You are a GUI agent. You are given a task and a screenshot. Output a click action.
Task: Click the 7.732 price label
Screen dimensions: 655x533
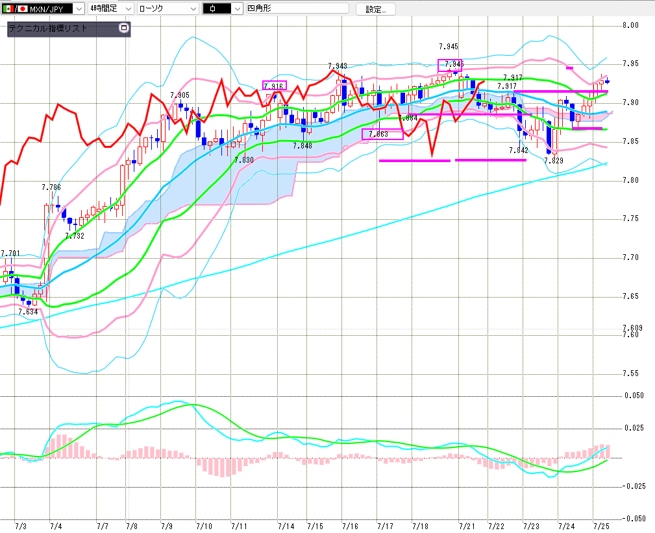point(75,236)
